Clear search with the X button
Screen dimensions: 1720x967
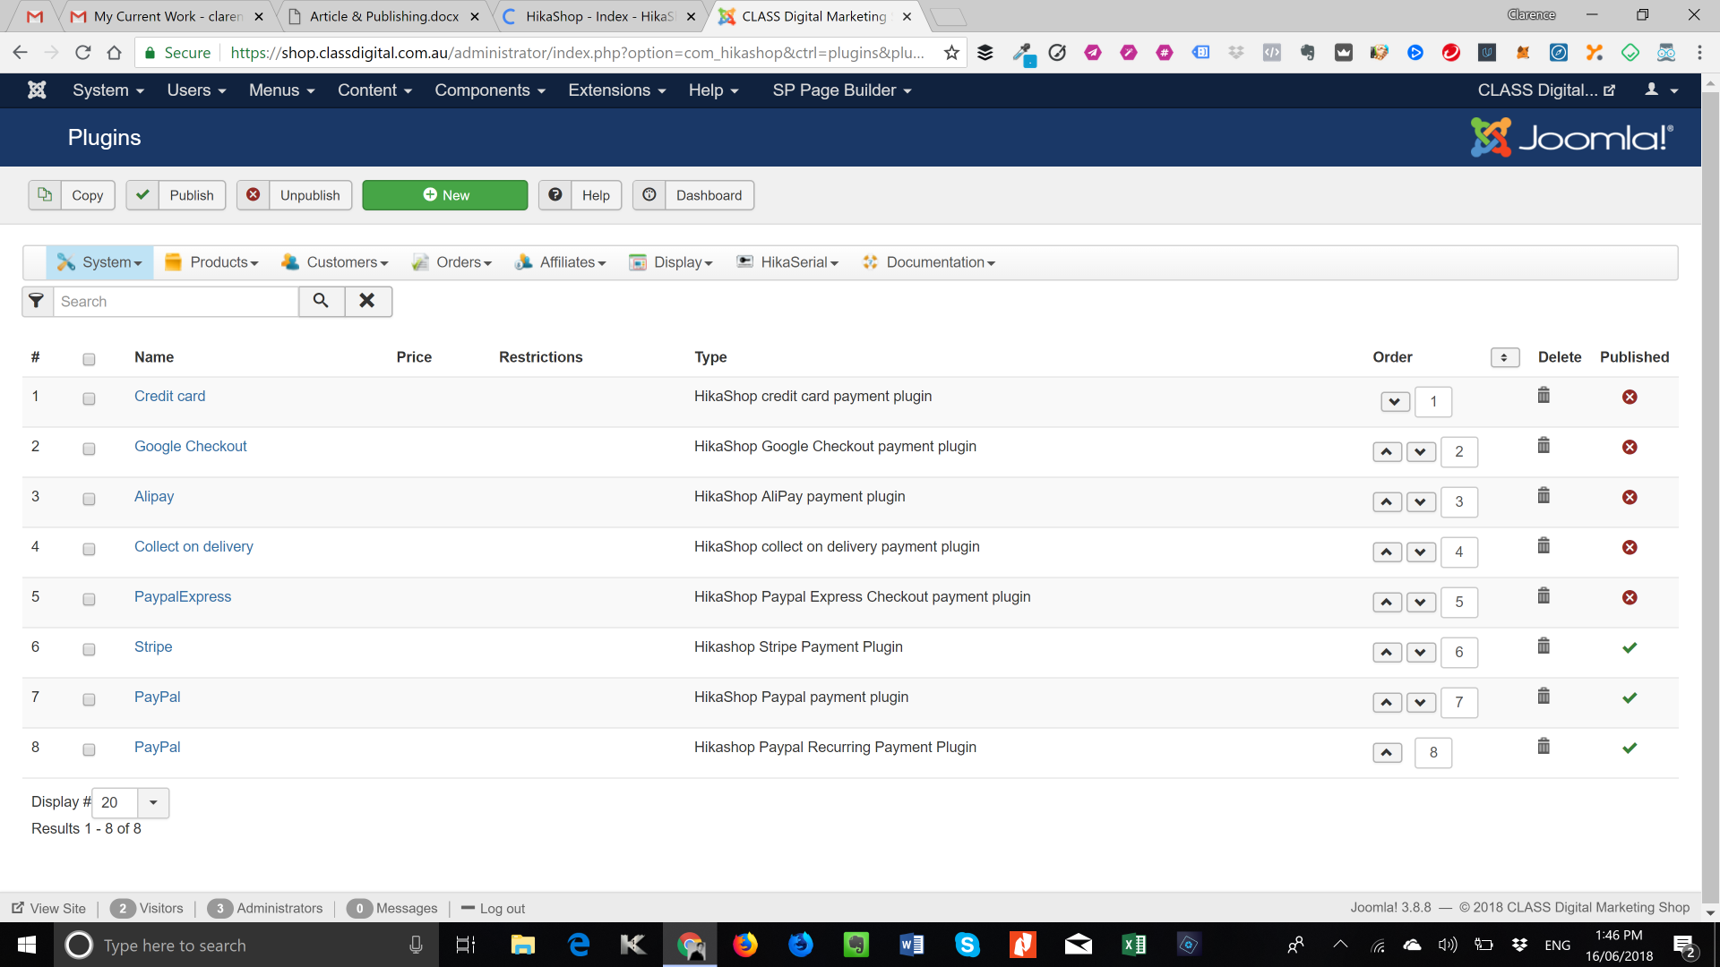pos(367,302)
